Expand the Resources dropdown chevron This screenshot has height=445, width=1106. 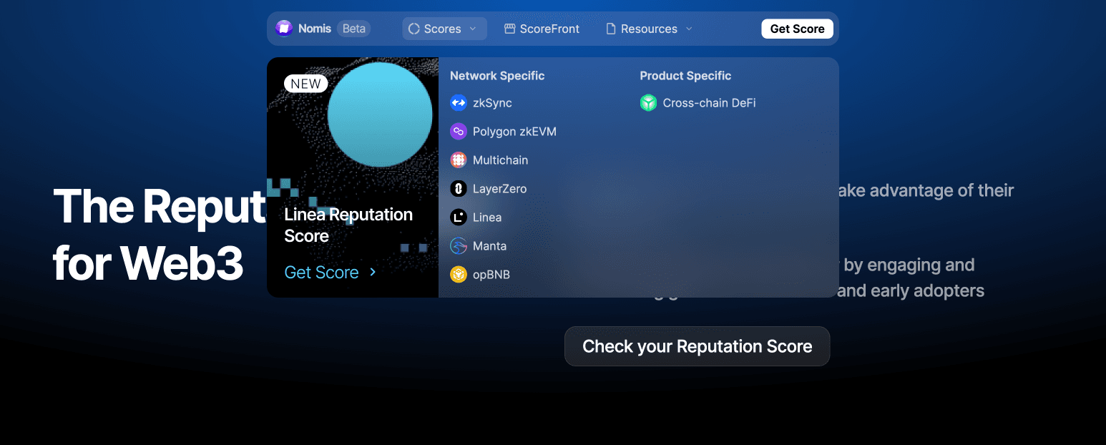[689, 29]
